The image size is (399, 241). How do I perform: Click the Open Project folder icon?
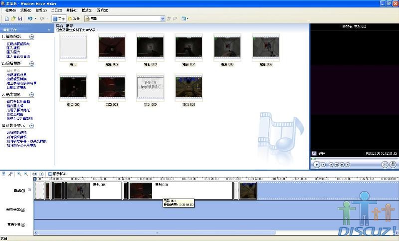click(x=13, y=18)
